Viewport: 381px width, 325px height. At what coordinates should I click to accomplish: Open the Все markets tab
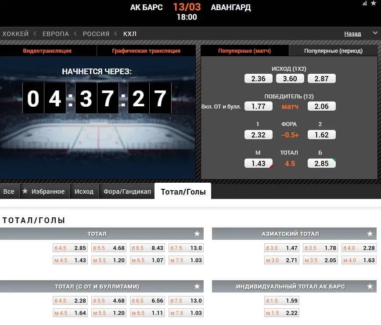[x=9, y=191]
